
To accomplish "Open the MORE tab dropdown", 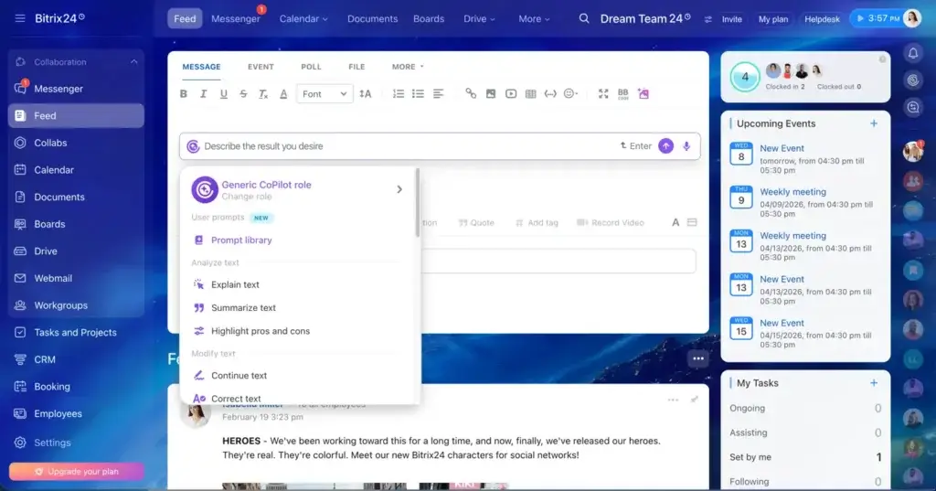I will tap(408, 67).
